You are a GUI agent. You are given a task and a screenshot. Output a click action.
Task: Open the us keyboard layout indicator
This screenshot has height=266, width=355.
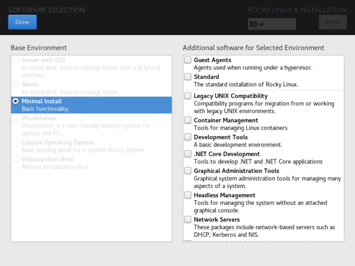[x=272, y=24]
